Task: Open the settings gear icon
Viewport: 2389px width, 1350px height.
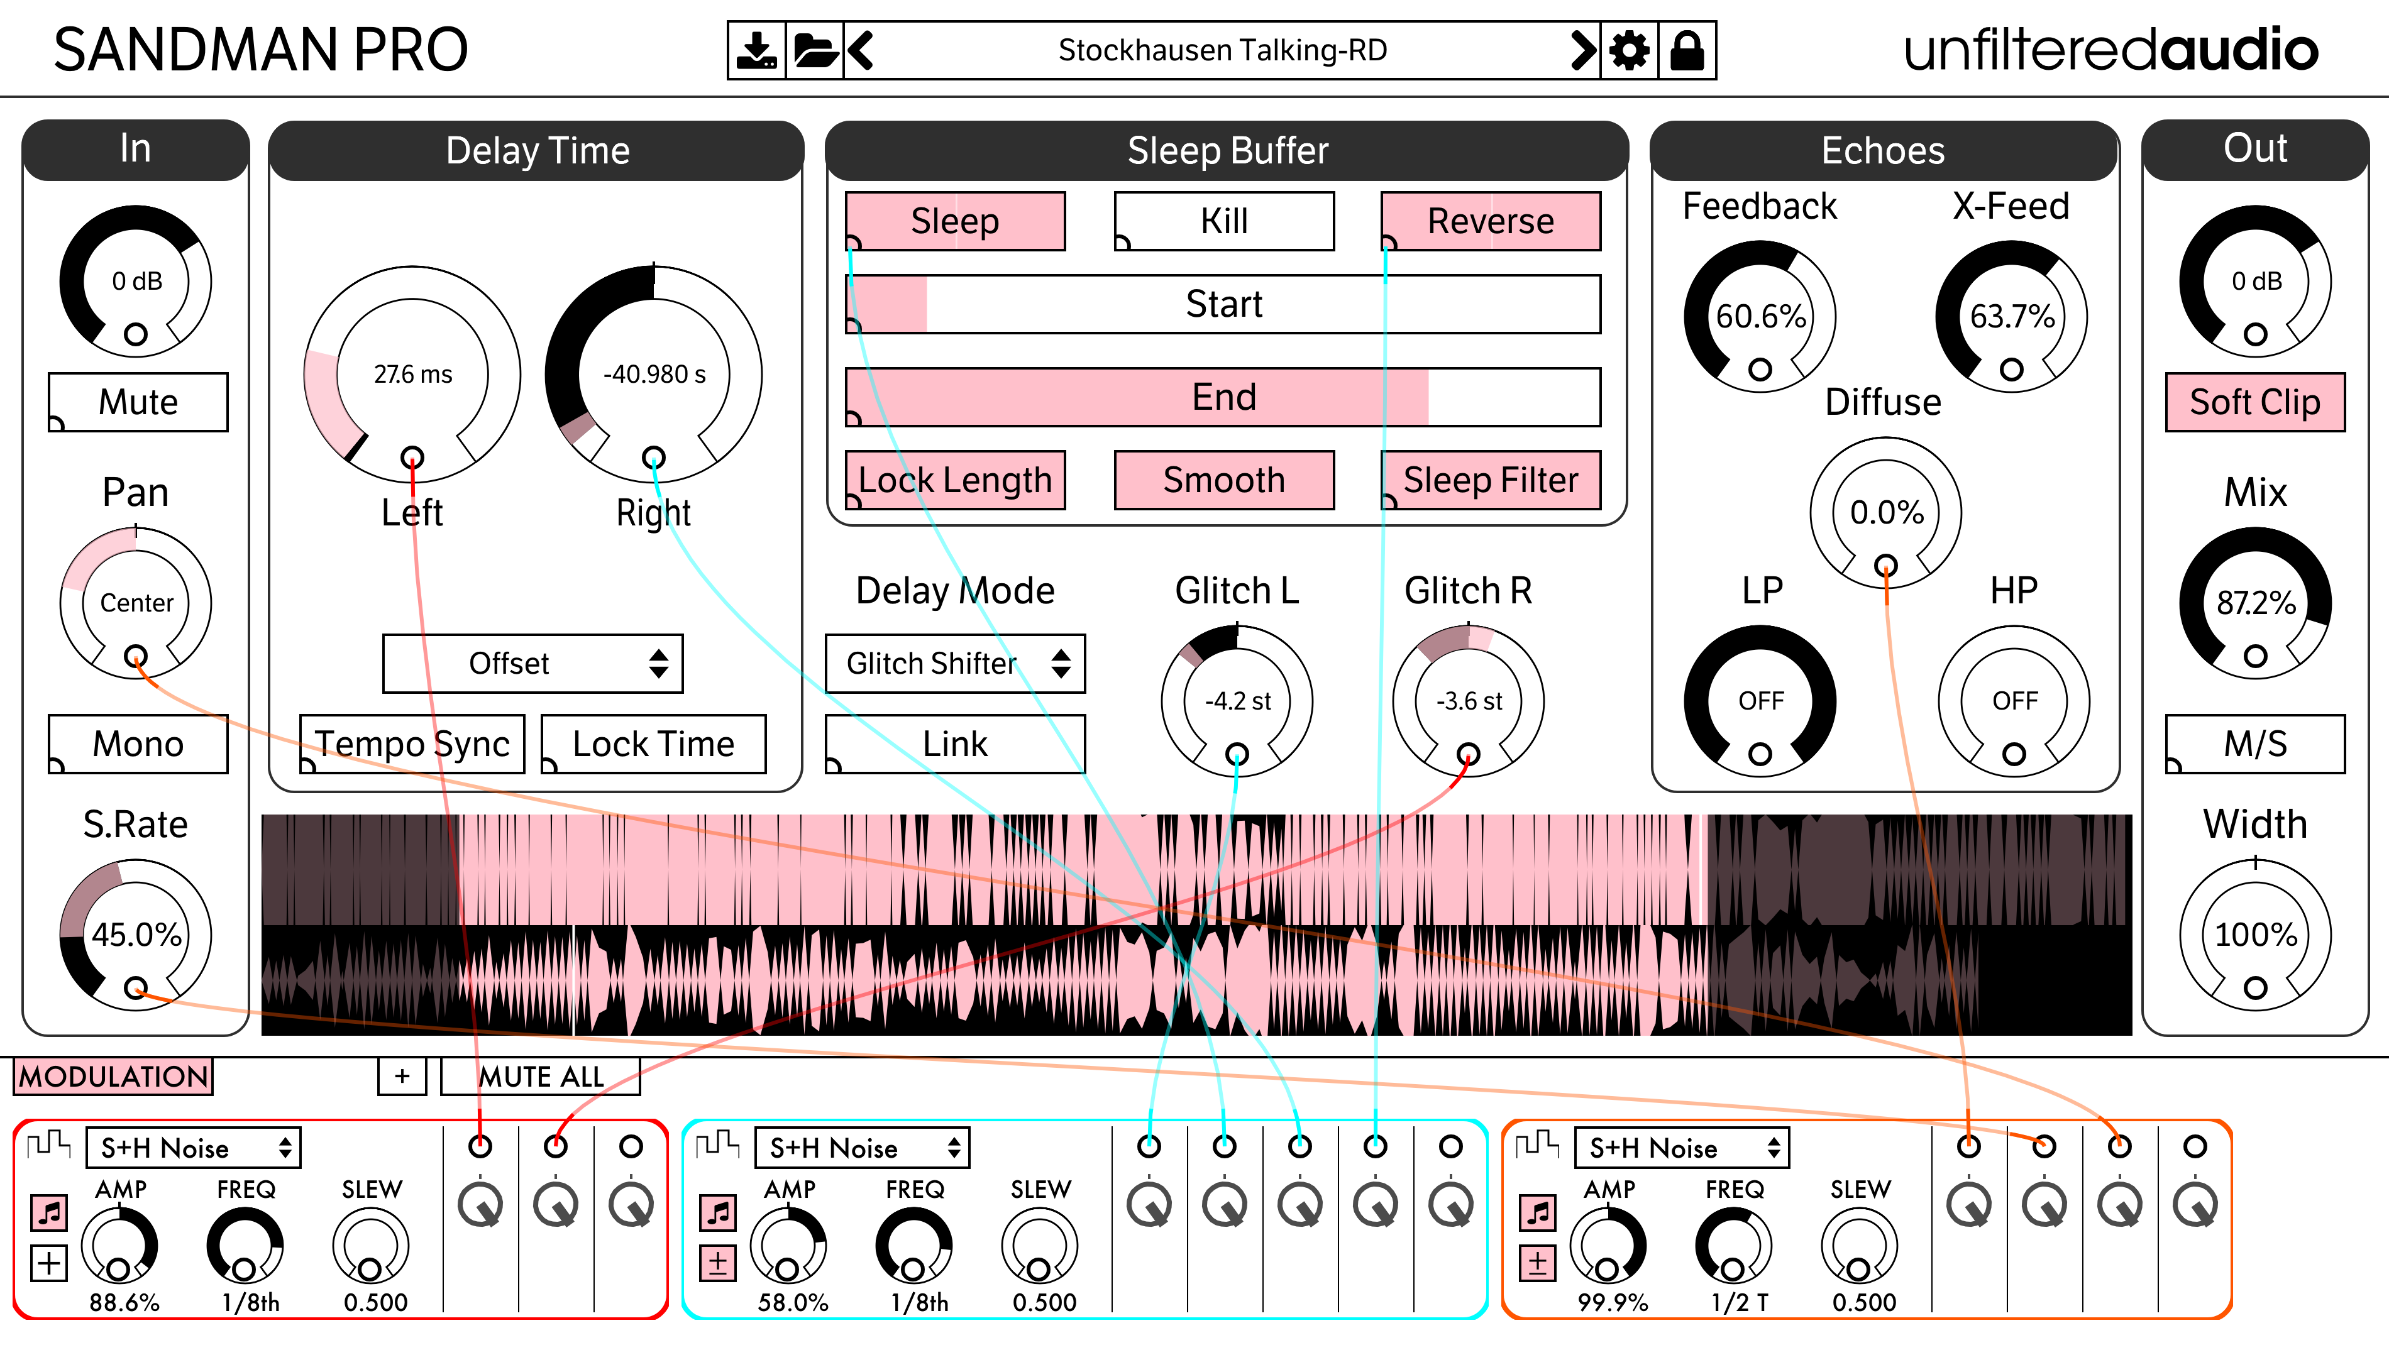Action: (x=1630, y=50)
